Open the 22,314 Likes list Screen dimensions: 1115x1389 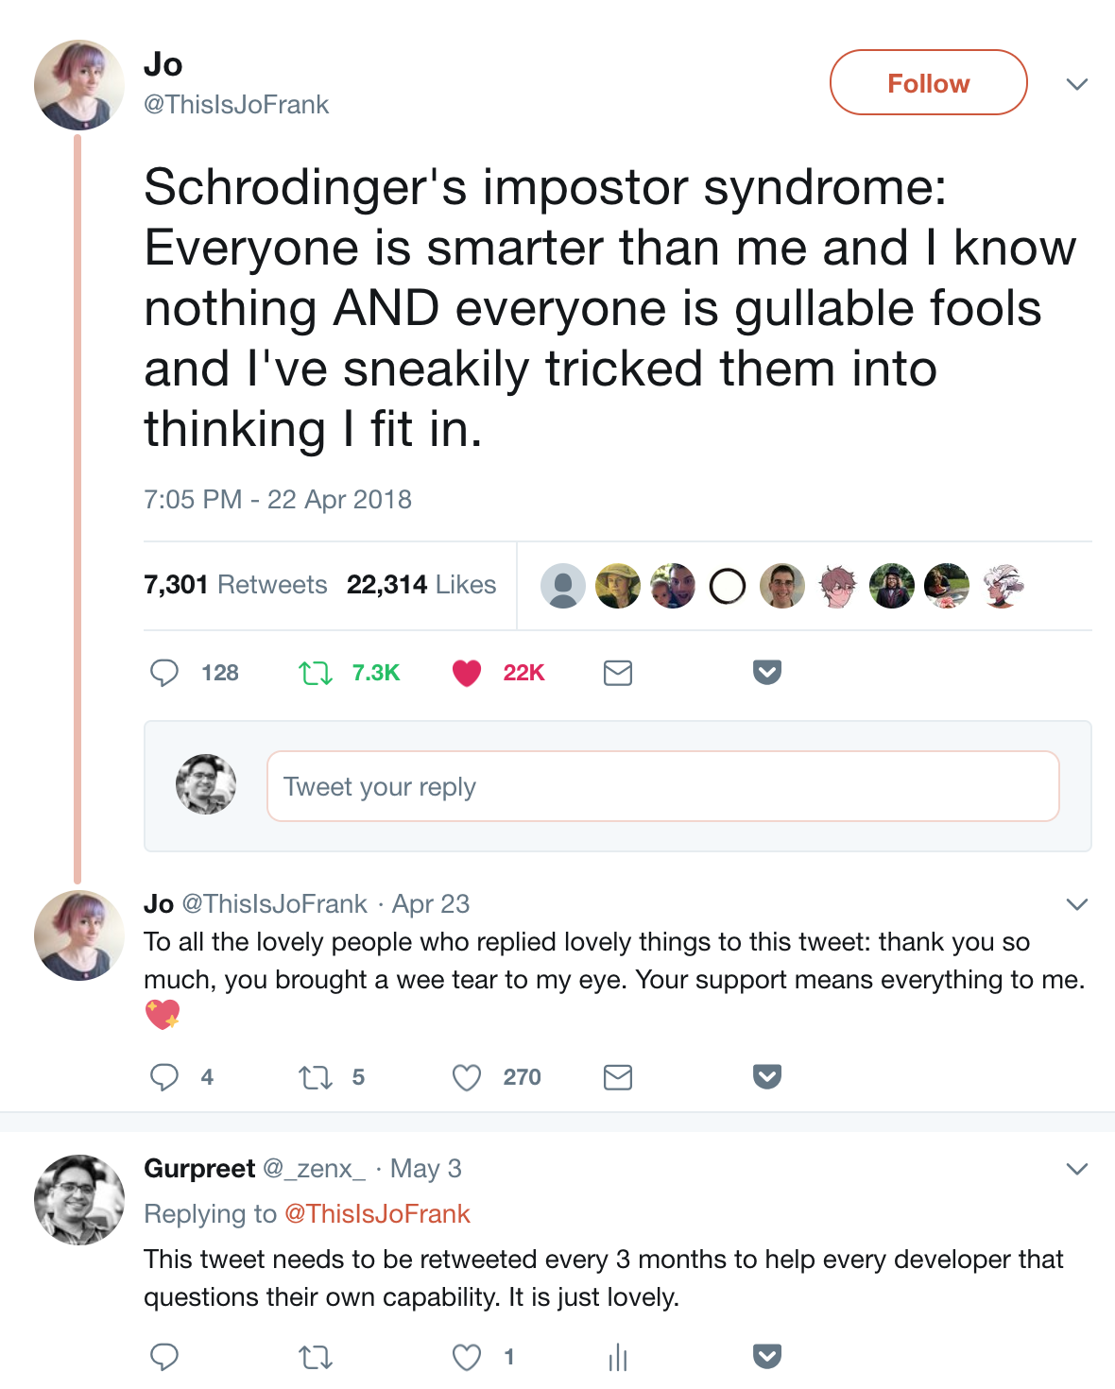point(421,585)
